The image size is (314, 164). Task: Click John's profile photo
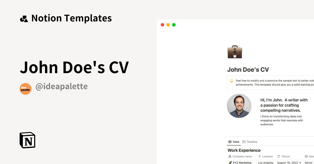239,106
